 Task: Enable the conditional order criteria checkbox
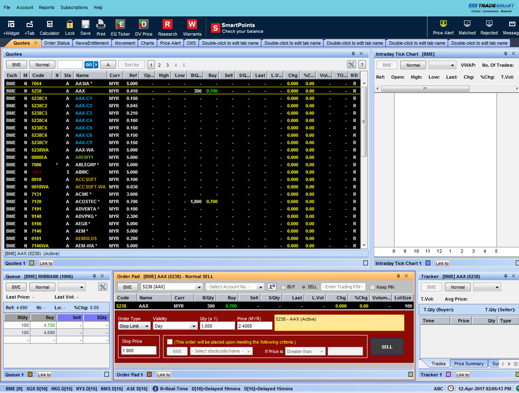coord(170,342)
